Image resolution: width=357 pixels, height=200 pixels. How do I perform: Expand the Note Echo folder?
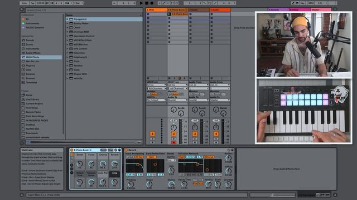[x=67, y=53]
